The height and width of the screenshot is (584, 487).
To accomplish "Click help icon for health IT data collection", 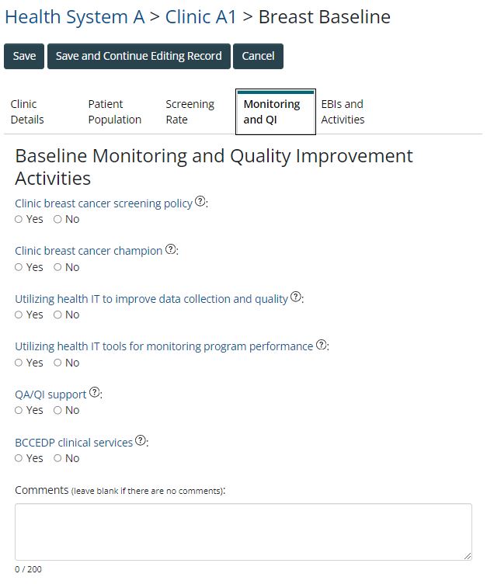I will (x=296, y=297).
